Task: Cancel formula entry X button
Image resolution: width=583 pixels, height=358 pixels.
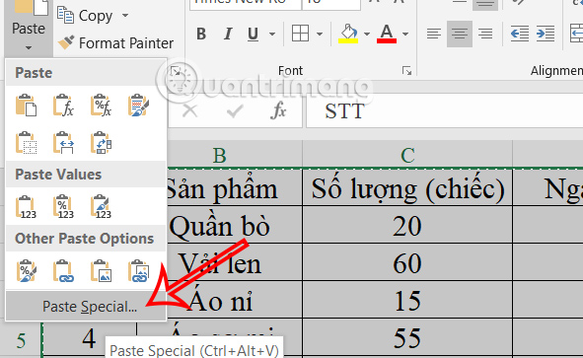Action: [x=190, y=110]
